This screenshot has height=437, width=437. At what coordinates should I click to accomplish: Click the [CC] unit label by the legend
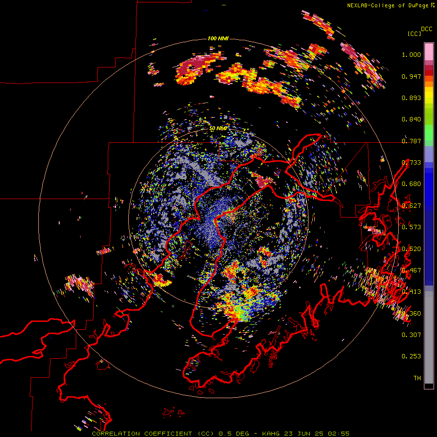pos(414,34)
